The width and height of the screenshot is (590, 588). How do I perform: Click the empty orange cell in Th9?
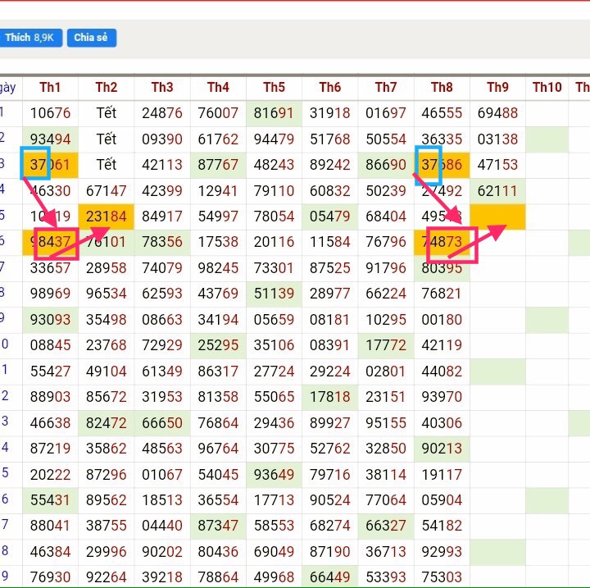(497, 217)
